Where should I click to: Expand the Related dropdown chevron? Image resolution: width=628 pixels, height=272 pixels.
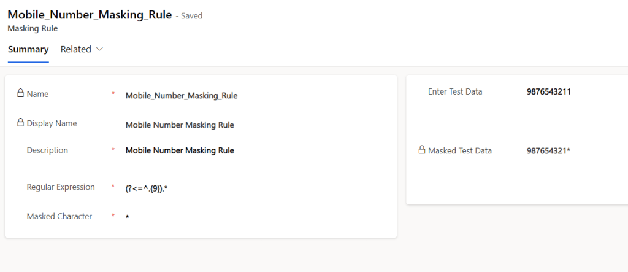pos(100,49)
